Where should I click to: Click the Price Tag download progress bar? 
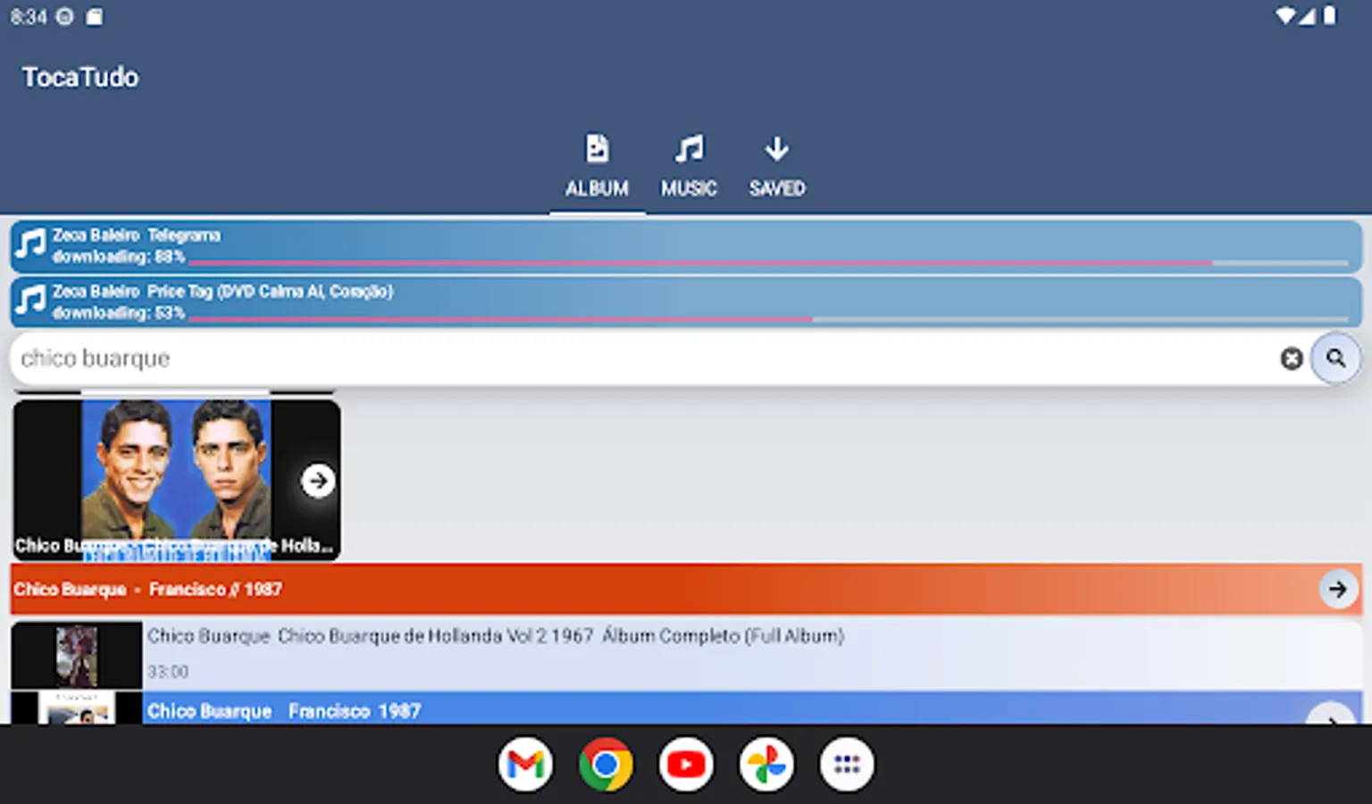coord(768,319)
